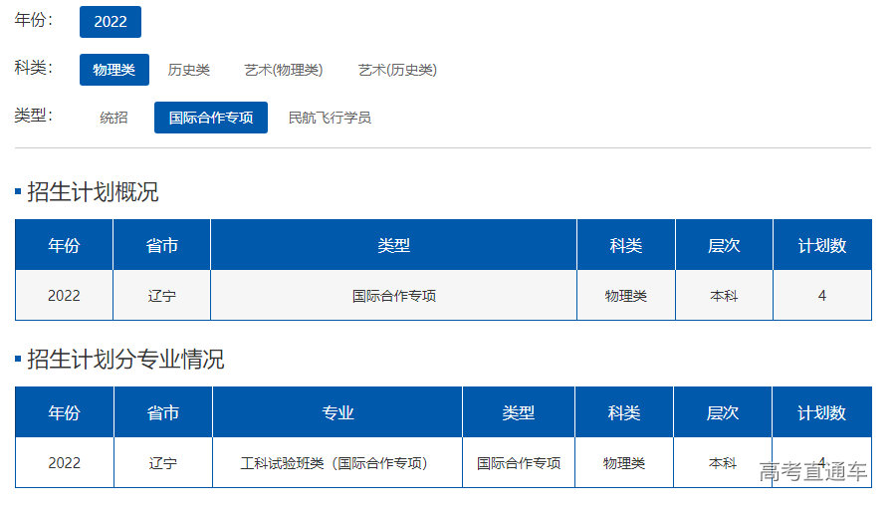Pick the 民航飞行学员 type option
This screenshot has width=896, height=511.
[330, 118]
